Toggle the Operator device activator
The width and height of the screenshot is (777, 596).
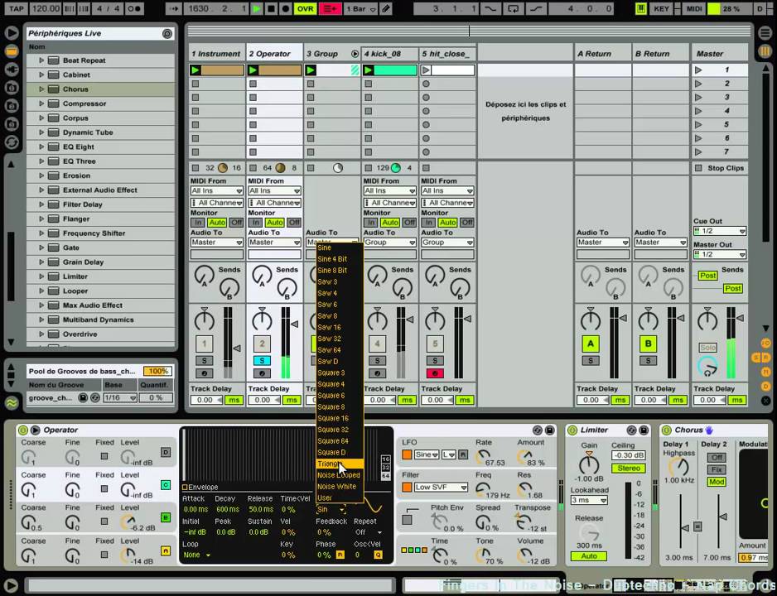23,430
